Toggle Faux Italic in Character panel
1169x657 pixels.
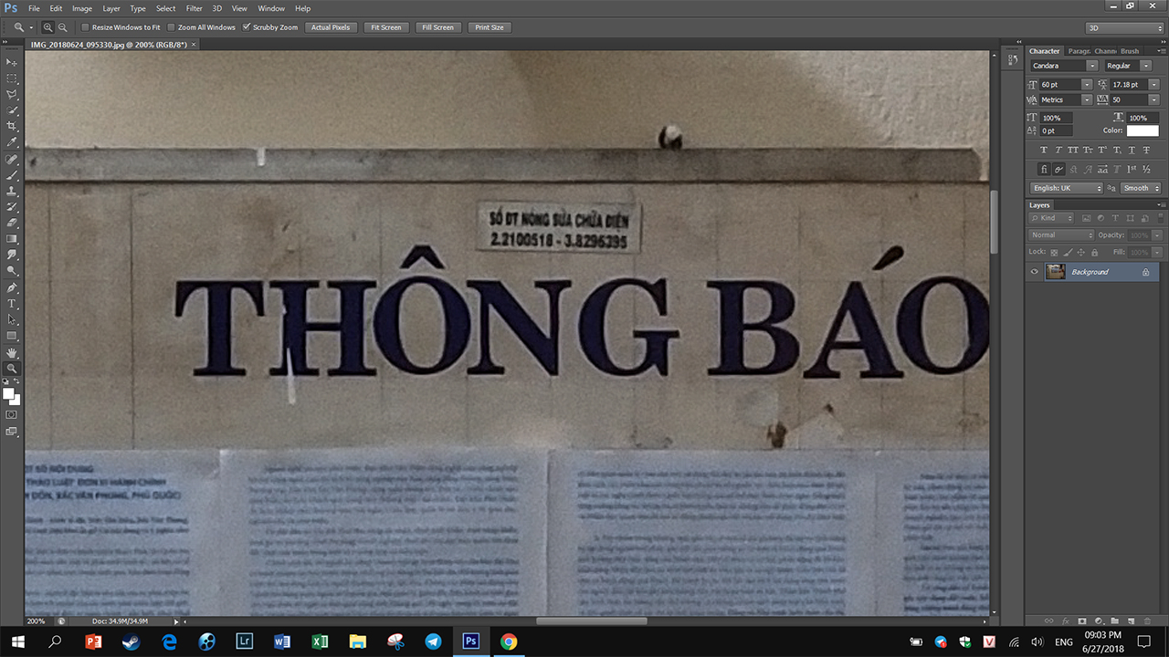(x=1058, y=150)
